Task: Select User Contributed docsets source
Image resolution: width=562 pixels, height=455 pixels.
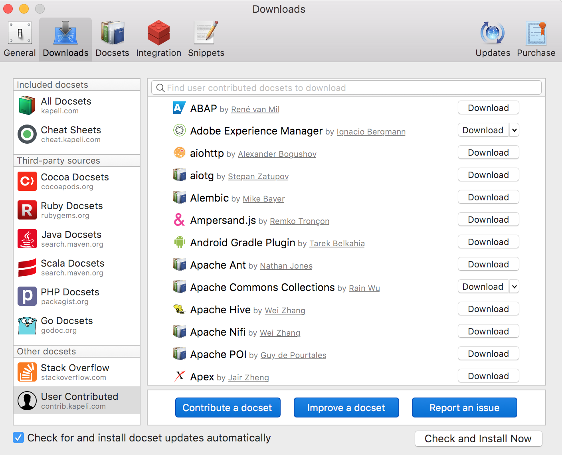Action: coord(27,400)
